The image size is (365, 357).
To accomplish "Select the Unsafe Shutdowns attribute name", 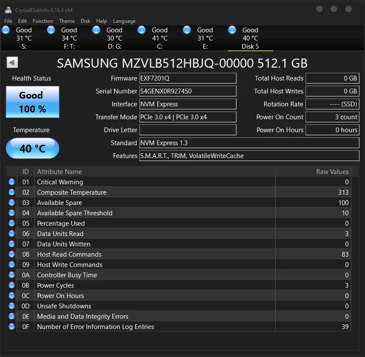I will [x=64, y=306].
